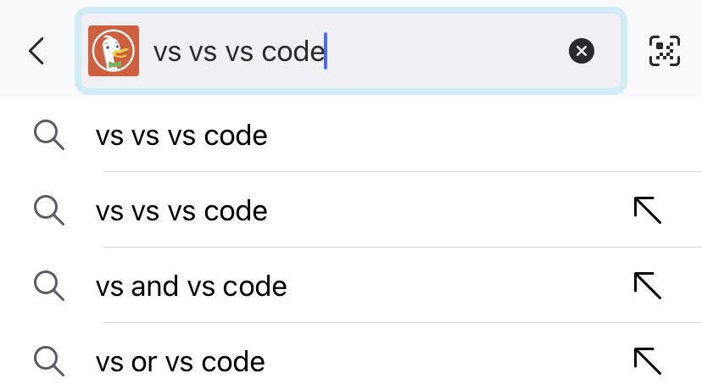Click empty space in search field before X
Image resolution: width=702 pixels, height=390 pixels.
click(x=449, y=52)
